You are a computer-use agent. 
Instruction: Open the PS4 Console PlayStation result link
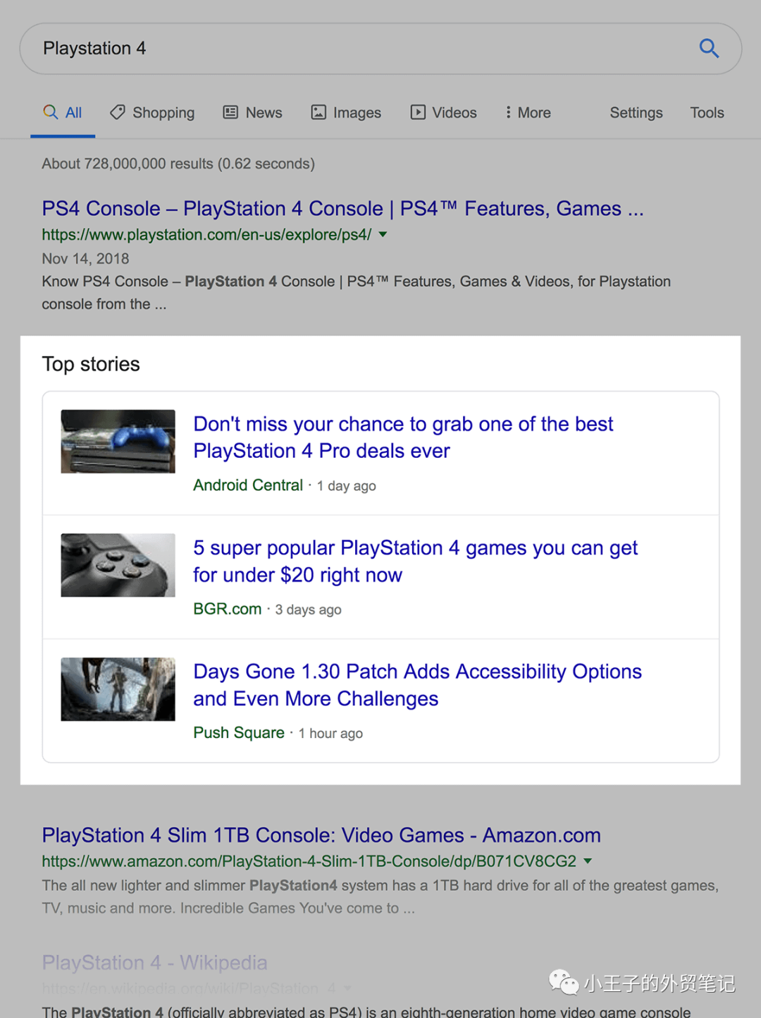[x=342, y=209]
